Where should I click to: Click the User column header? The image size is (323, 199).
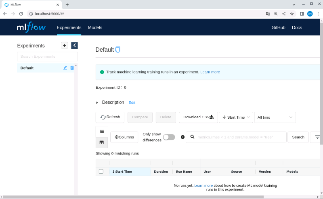(x=207, y=172)
